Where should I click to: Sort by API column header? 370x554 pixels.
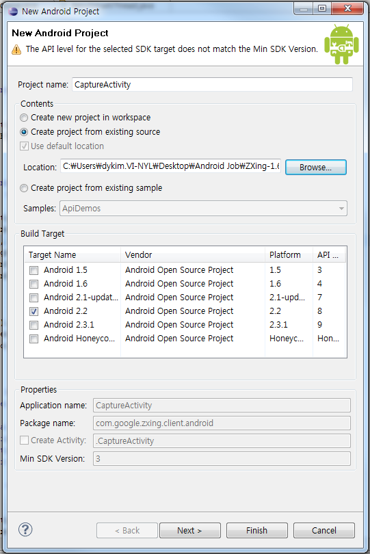coord(329,254)
